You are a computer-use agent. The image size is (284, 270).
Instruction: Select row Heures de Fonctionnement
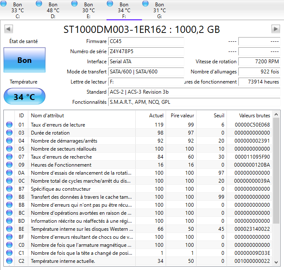[138, 165]
